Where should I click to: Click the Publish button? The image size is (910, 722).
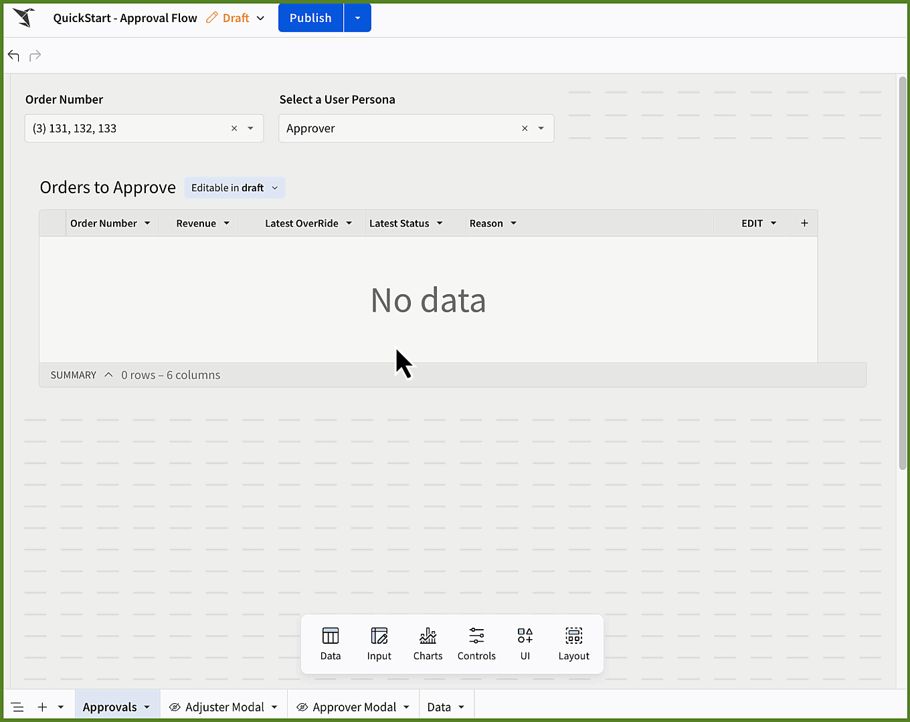(310, 18)
